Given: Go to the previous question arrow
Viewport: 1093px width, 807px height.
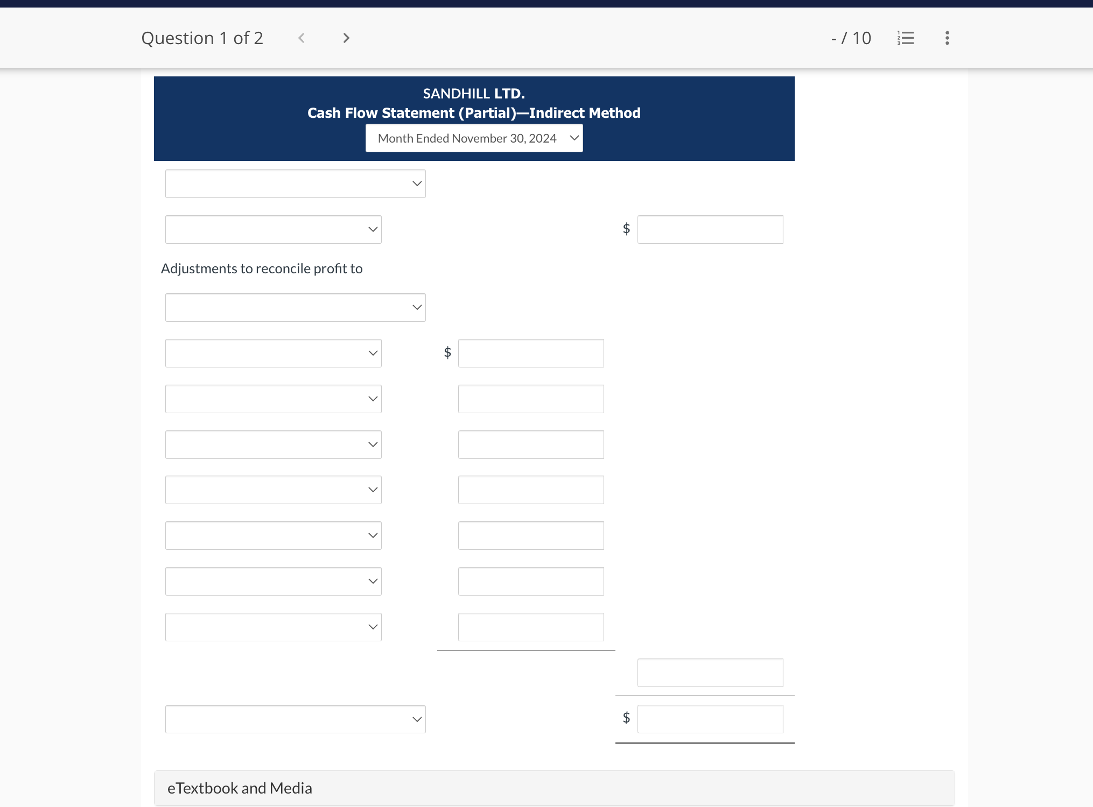Looking at the screenshot, I should [302, 38].
